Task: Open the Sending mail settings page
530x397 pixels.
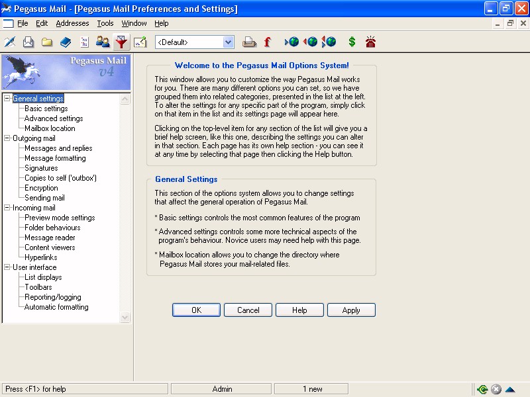Action: coord(44,198)
